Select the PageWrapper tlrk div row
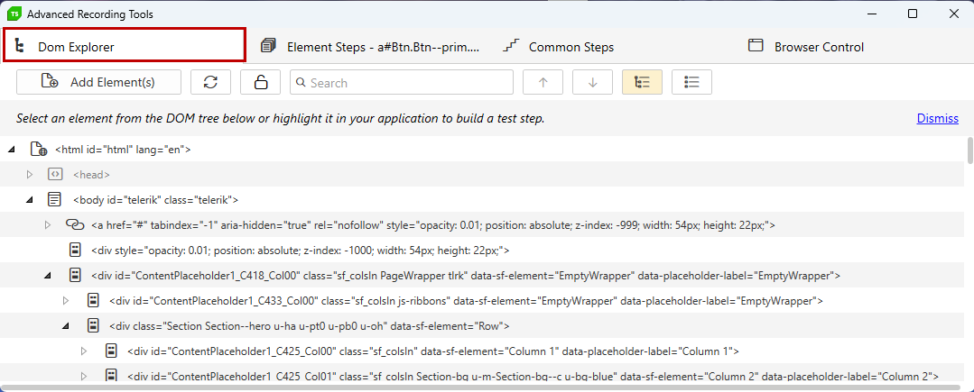This screenshot has height=392, width=974. tap(466, 276)
